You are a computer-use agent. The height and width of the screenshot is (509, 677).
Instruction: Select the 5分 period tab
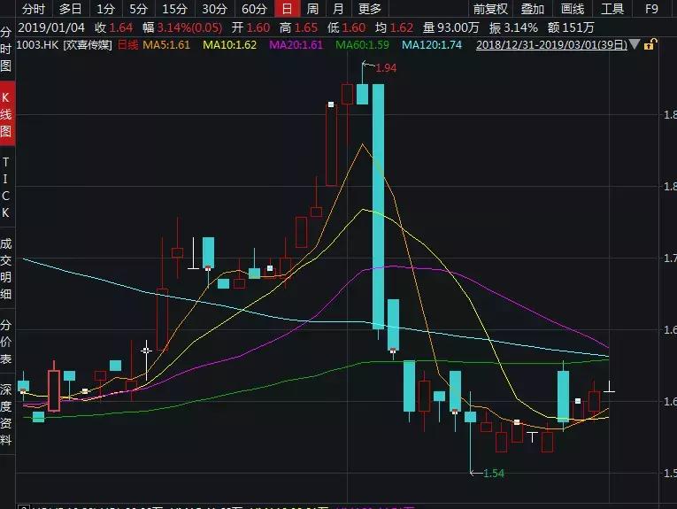tap(138, 8)
